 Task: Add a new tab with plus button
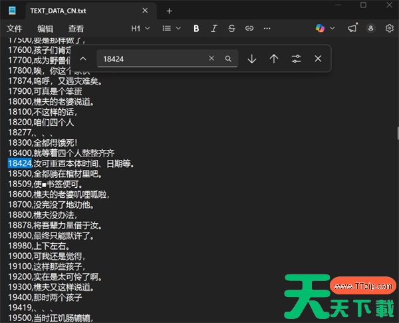pyautogui.click(x=169, y=11)
